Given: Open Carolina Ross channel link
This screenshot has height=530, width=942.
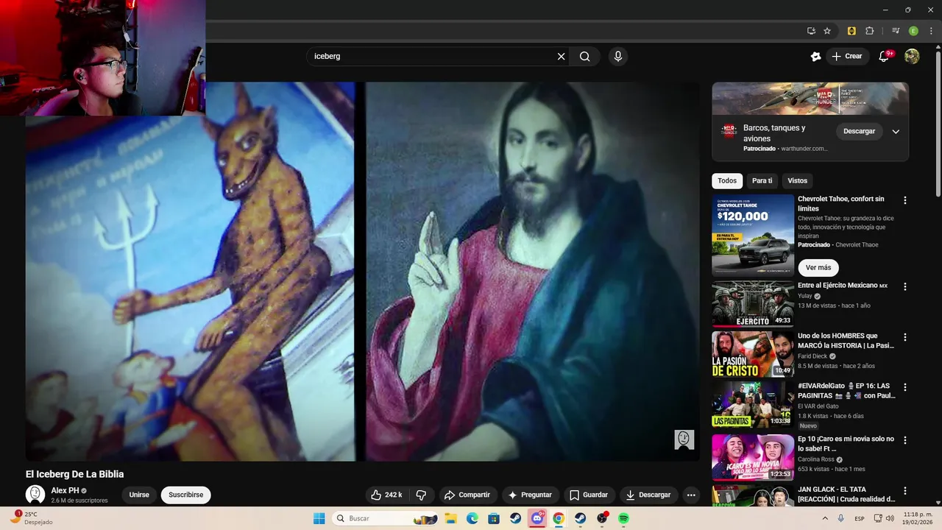Looking at the screenshot, I should (x=816, y=459).
